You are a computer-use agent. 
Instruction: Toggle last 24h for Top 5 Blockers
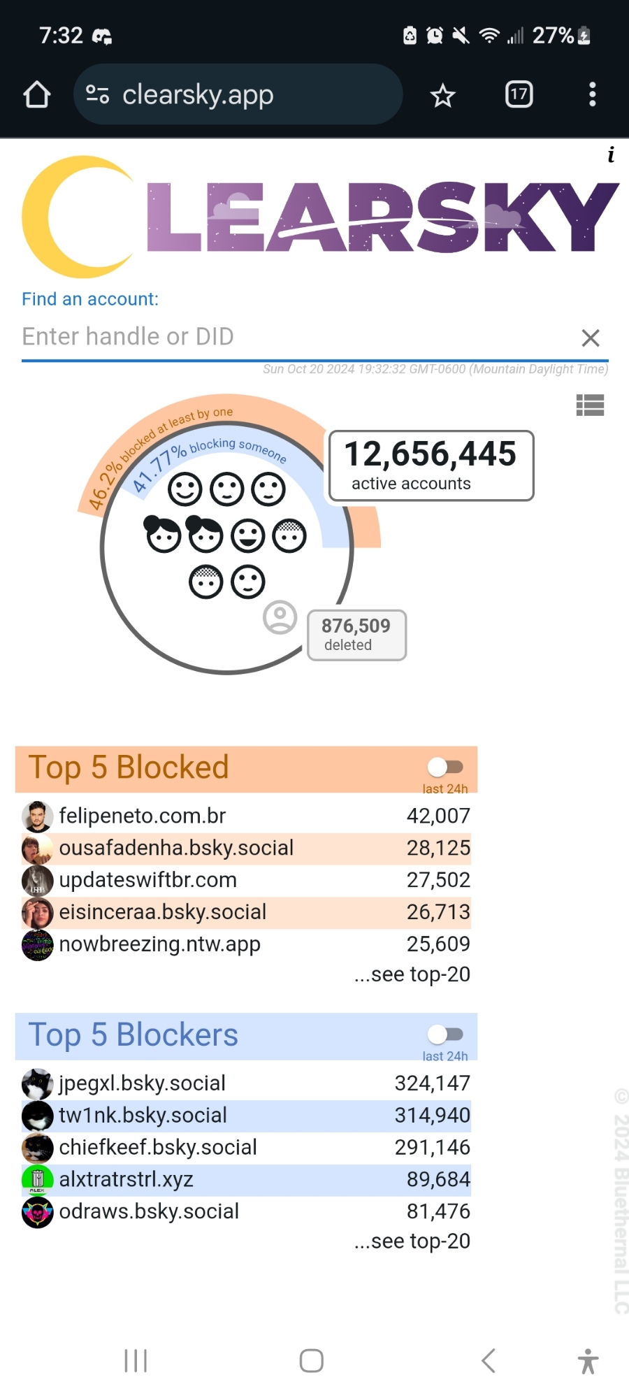[x=445, y=1034]
